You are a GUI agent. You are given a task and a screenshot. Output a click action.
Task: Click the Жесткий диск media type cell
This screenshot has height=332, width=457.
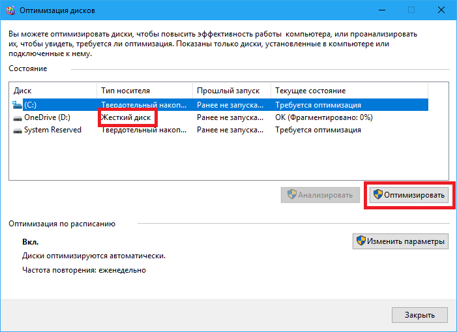(x=126, y=117)
